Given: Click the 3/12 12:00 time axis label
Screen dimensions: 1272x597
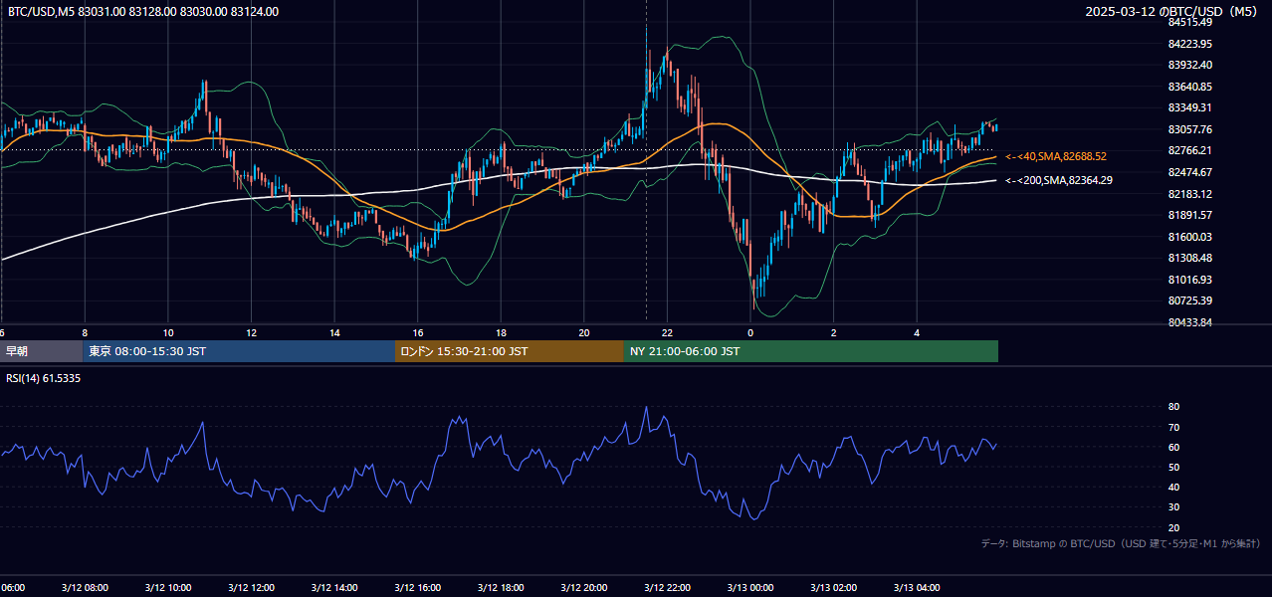Looking at the screenshot, I should 251,588.
